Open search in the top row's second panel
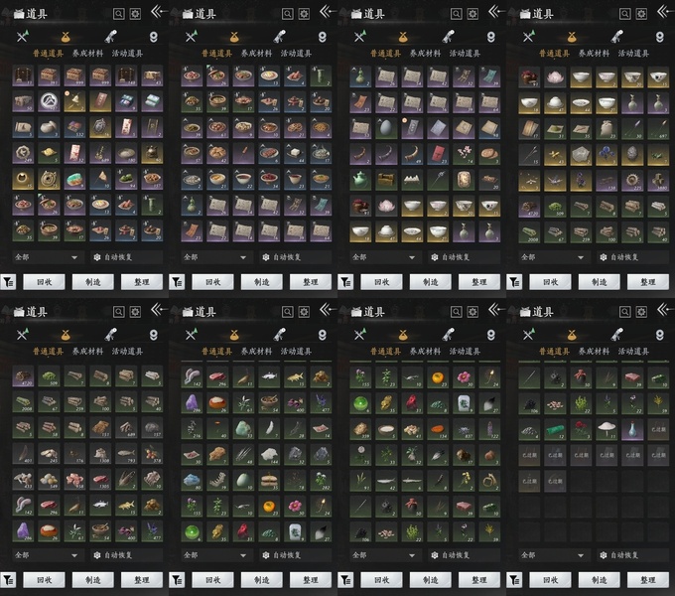 [x=288, y=14]
